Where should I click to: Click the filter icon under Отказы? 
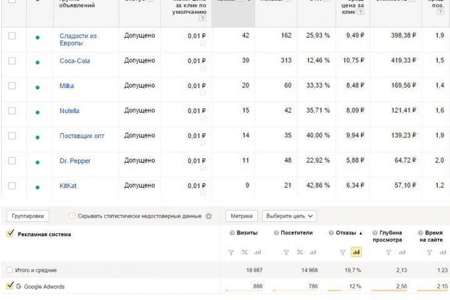click(x=342, y=252)
